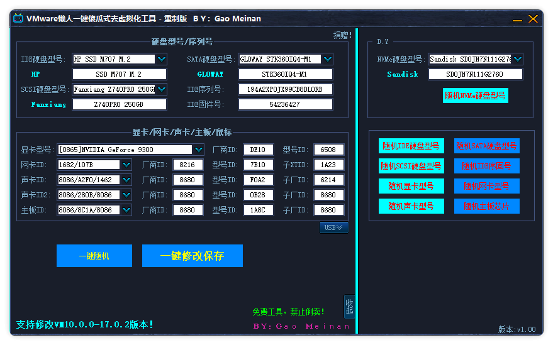Image resolution: width=553 pixels, height=345 pixels.
Task: Click the 免费工具,禁止倒卖! text
Action: pyautogui.click(x=288, y=312)
